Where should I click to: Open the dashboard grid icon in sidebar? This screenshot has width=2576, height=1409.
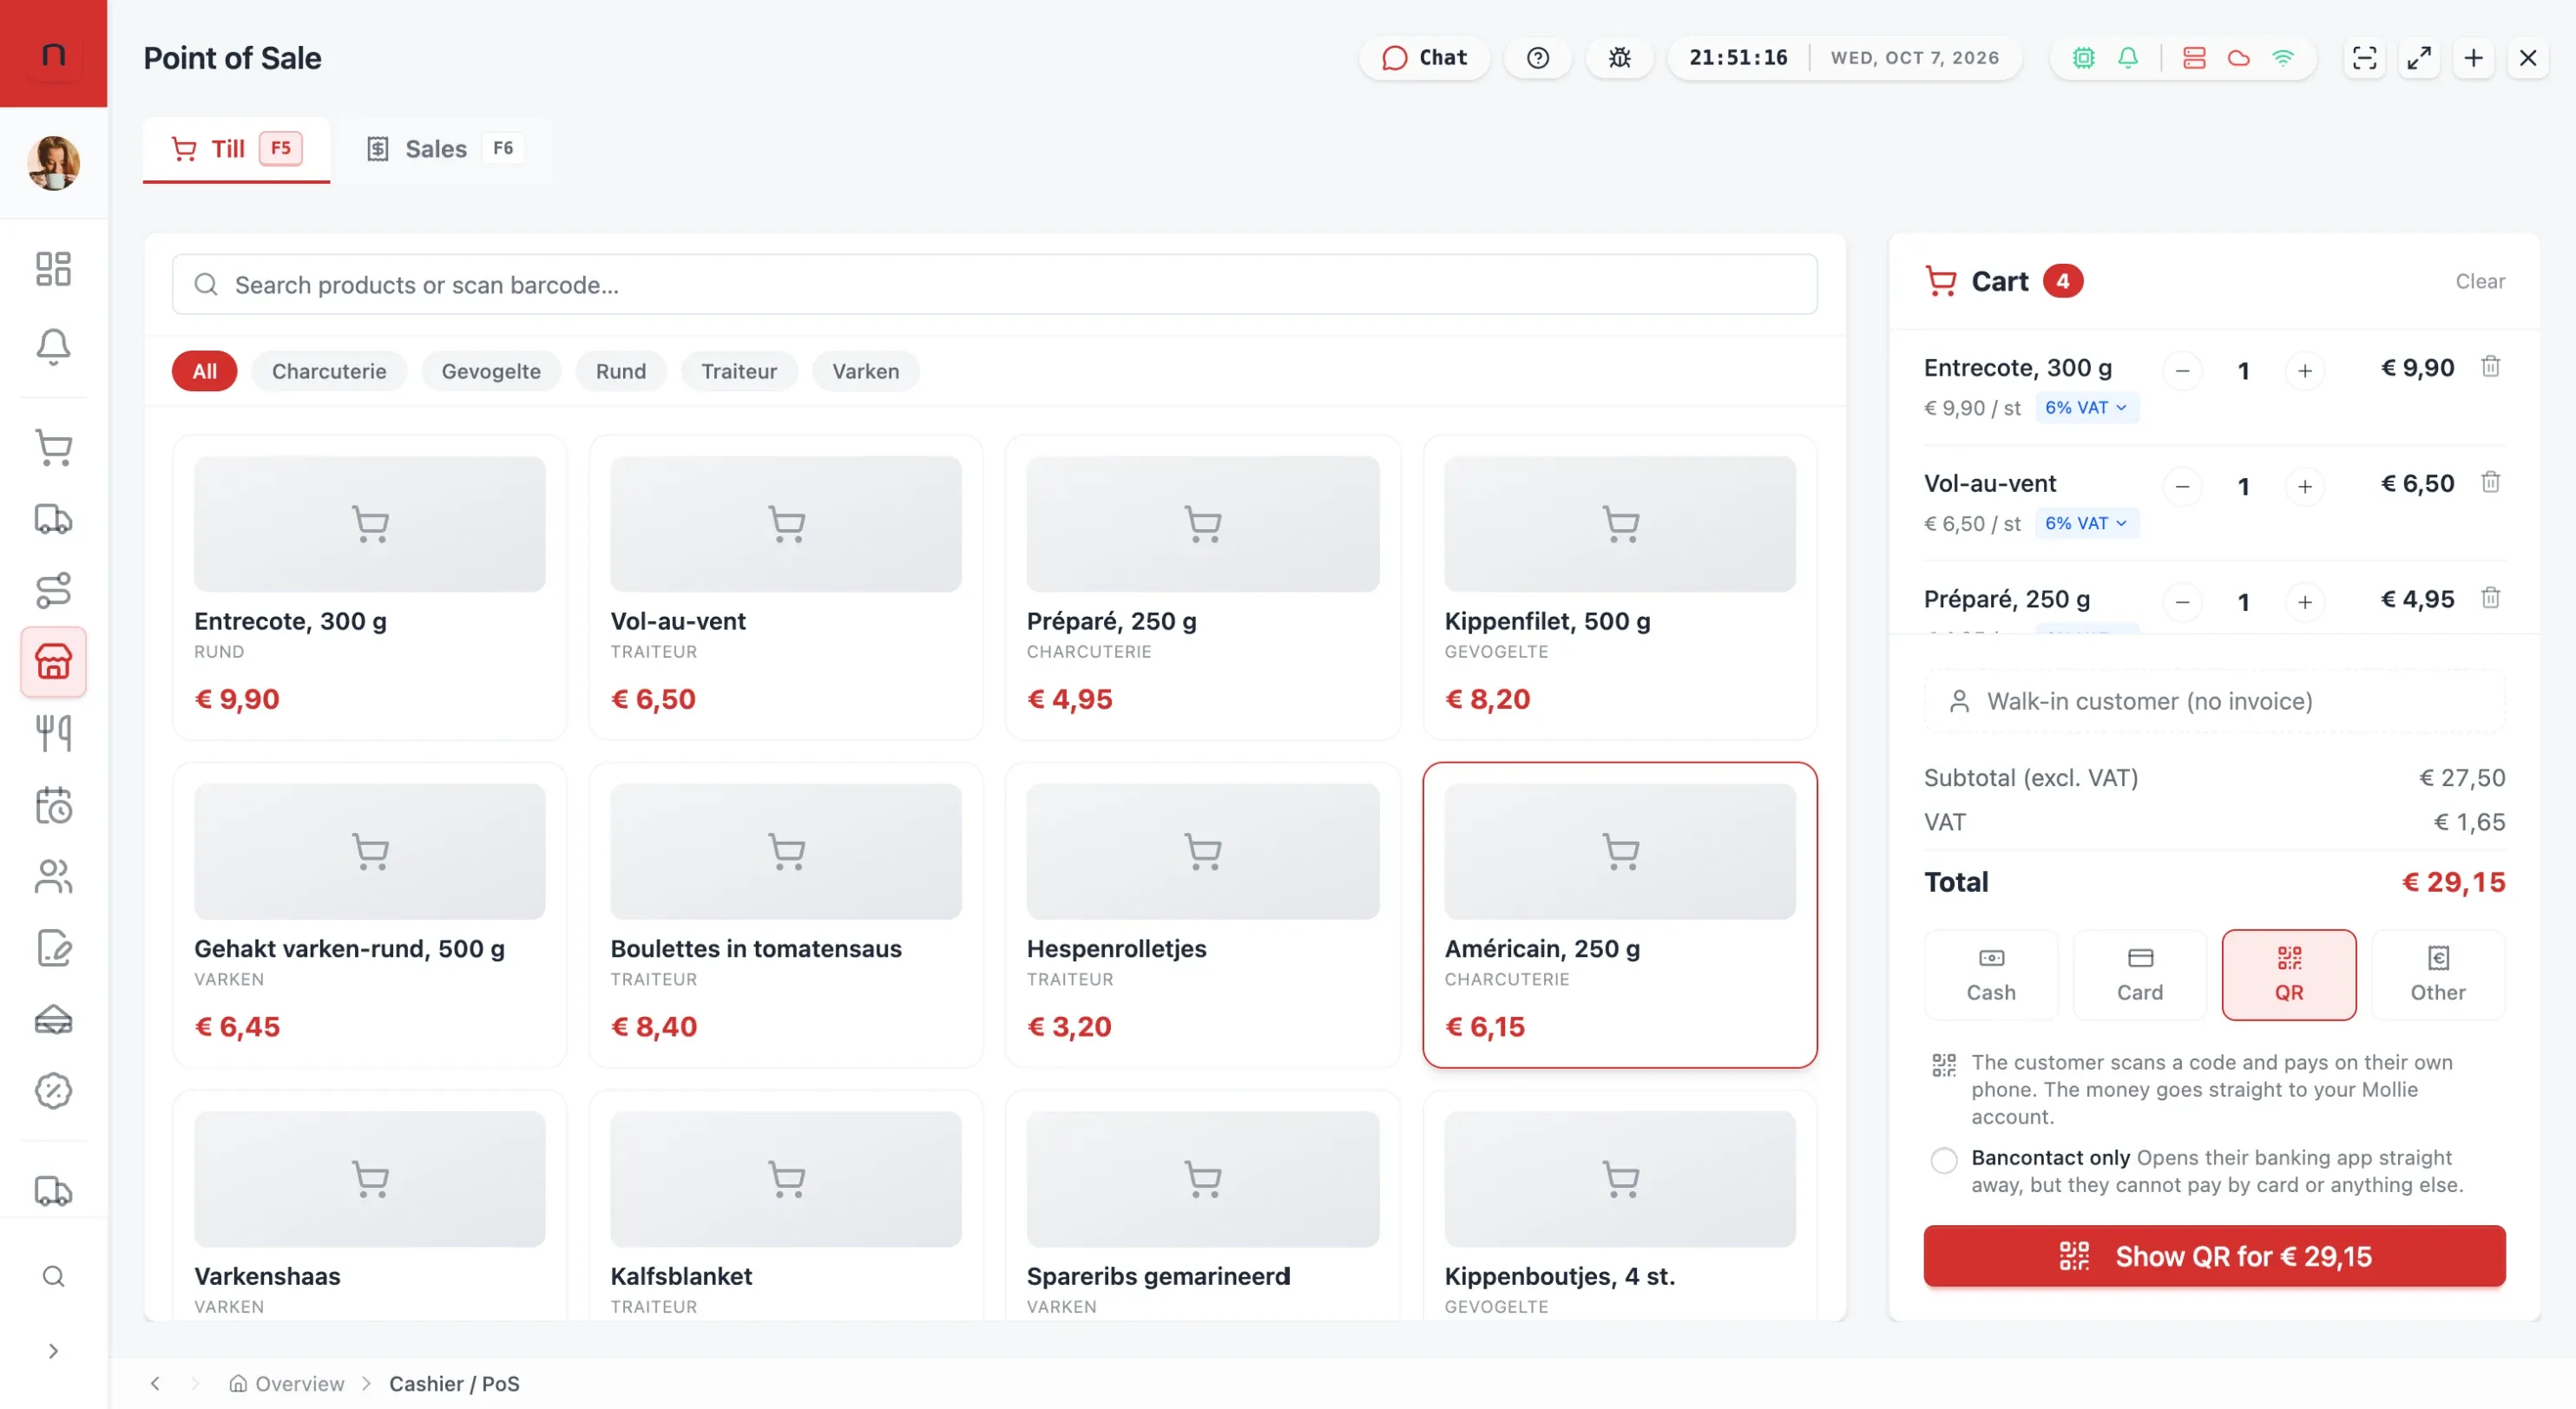click(x=53, y=269)
